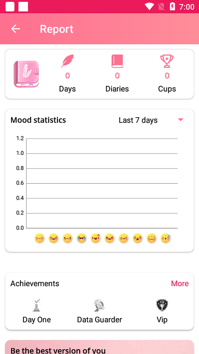
Task: Tap the battery icon in the status bar
Action: pos(172,7)
